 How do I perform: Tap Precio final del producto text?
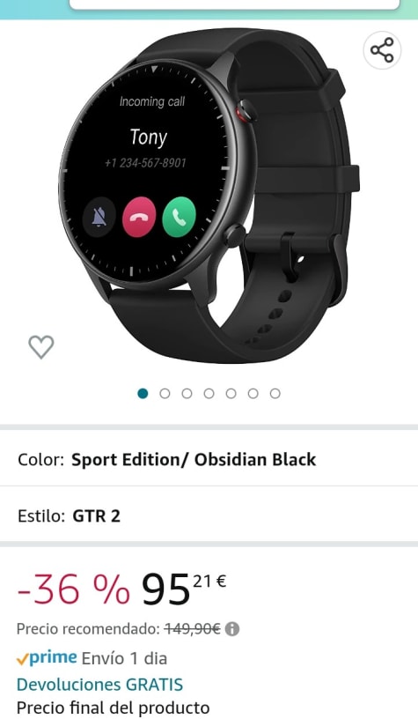click(x=114, y=708)
